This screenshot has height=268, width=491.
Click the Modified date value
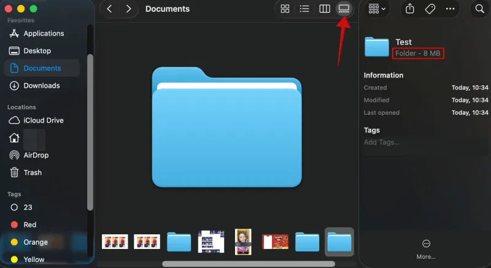[470, 100]
